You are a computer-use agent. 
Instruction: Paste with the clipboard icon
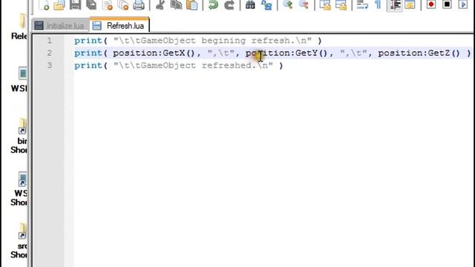click(x=191, y=5)
